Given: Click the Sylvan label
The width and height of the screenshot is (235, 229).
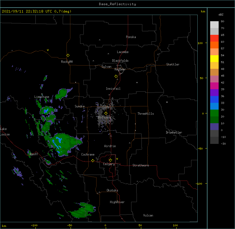Looking at the screenshot, I should (106, 67).
